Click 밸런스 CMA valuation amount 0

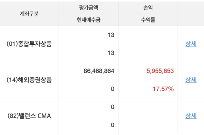click(113, 107)
